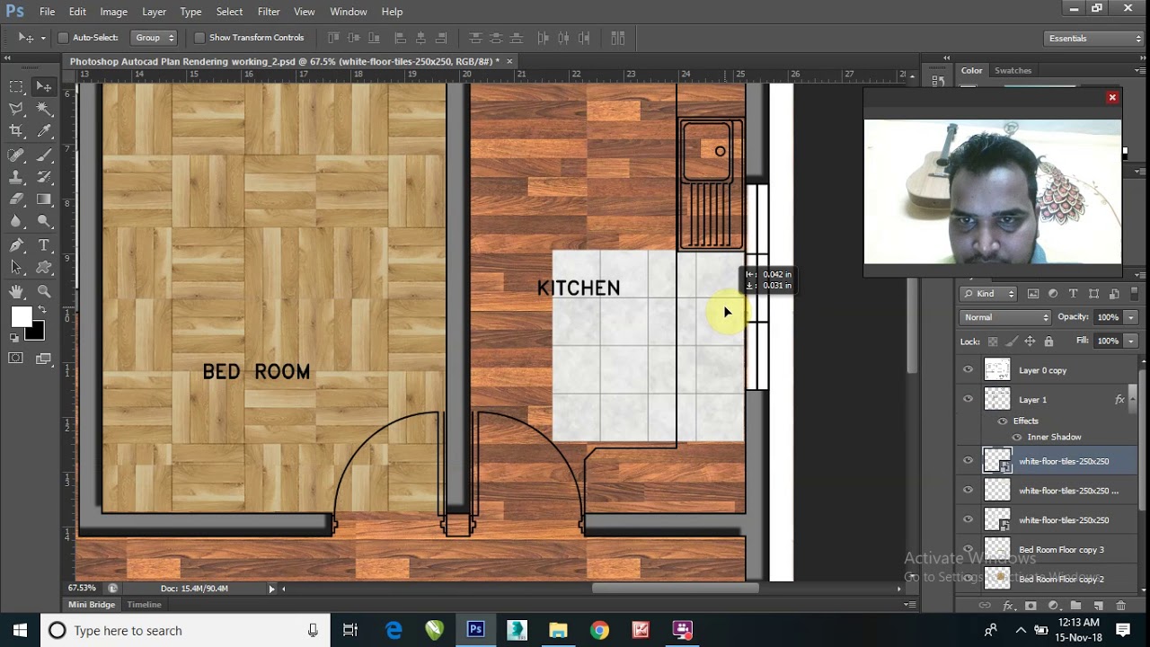The width and height of the screenshot is (1150, 647).
Task: Click the horizontal canvas scrollbar
Action: [675, 589]
